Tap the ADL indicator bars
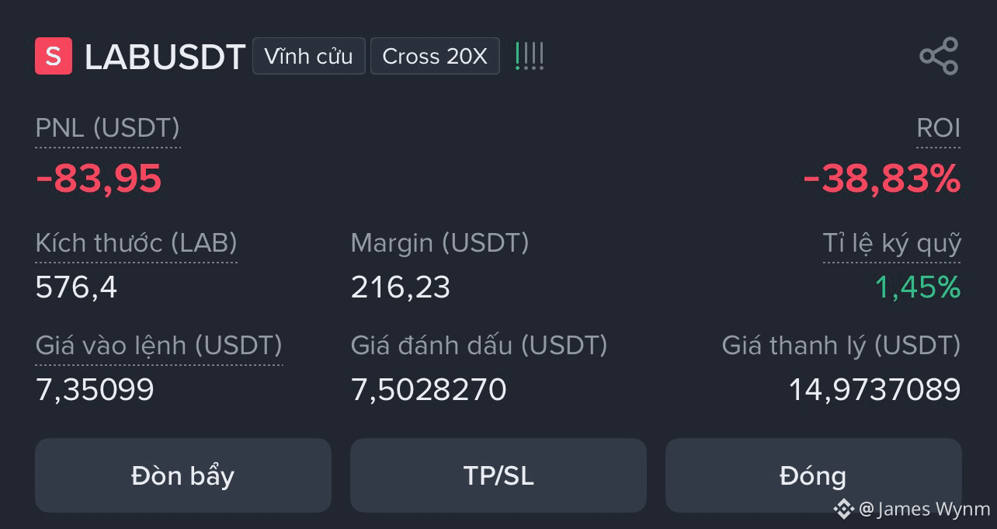The width and height of the screenshot is (997, 529). click(x=530, y=56)
